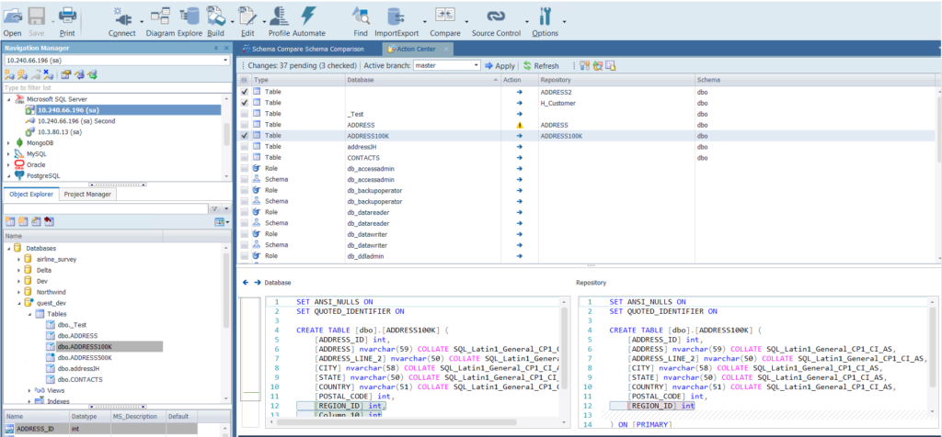Toggle the select-all checkbox in grid header
Viewport: 942px width, 437px height.
(x=244, y=80)
